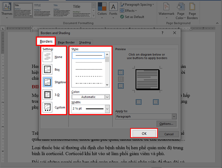222x168 pixels.
Task: Expand the style gallery More arrow
Action: 94,15
